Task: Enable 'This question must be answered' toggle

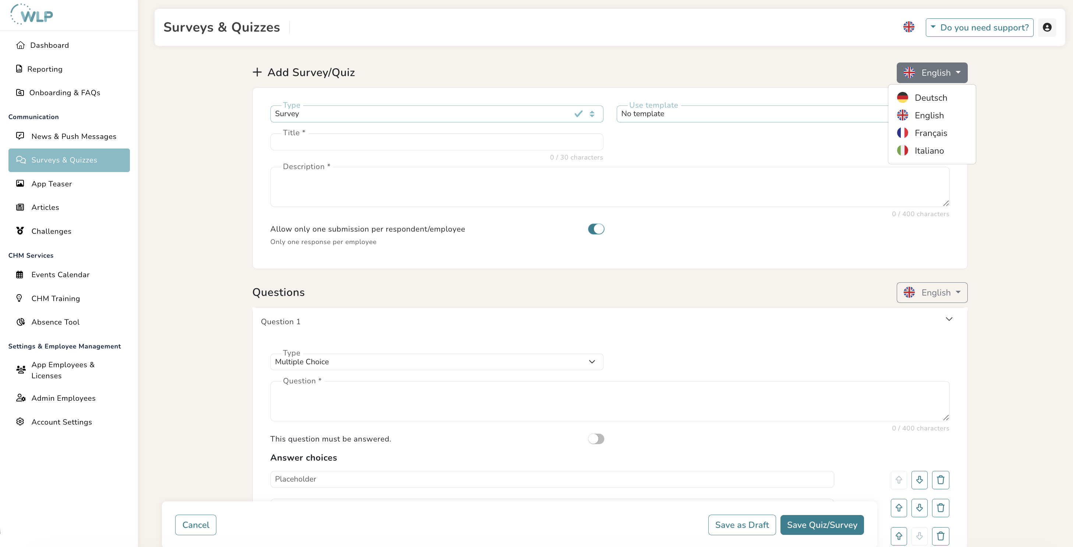Action: click(x=596, y=439)
